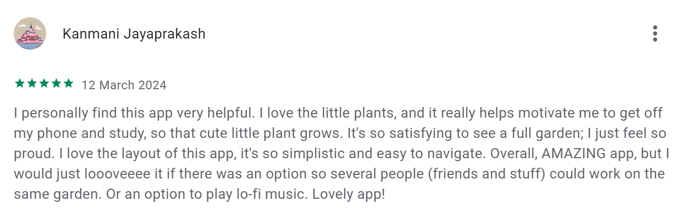Click the fifth green rating star
Viewport: 680px width, 216px height.
point(69,83)
